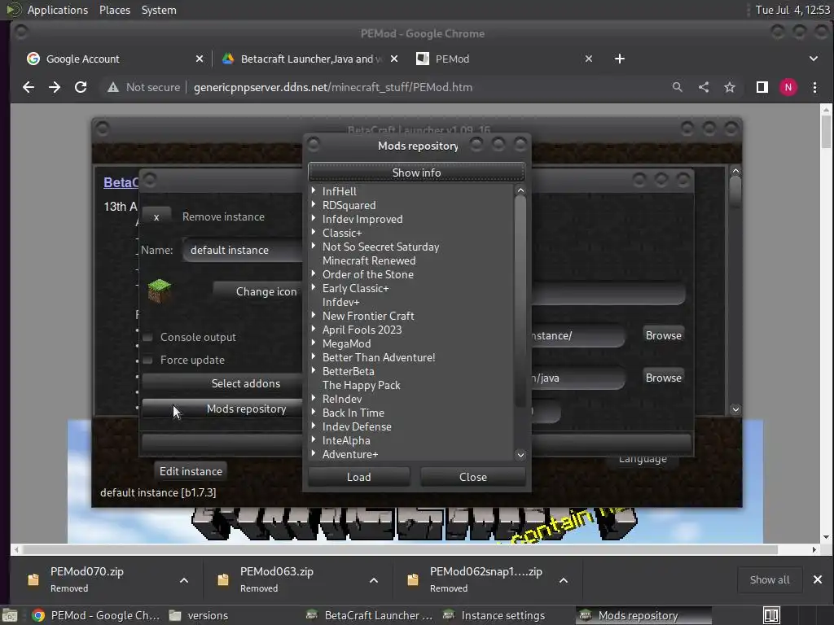Viewport: 834px width, 625px height.
Task: Browse for the instance directory
Action: [x=663, y=335]
